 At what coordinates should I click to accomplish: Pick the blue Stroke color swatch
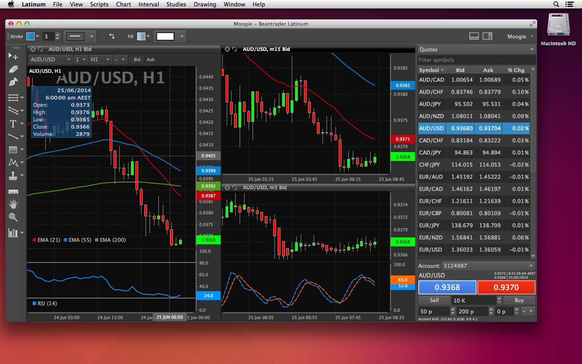30,36
